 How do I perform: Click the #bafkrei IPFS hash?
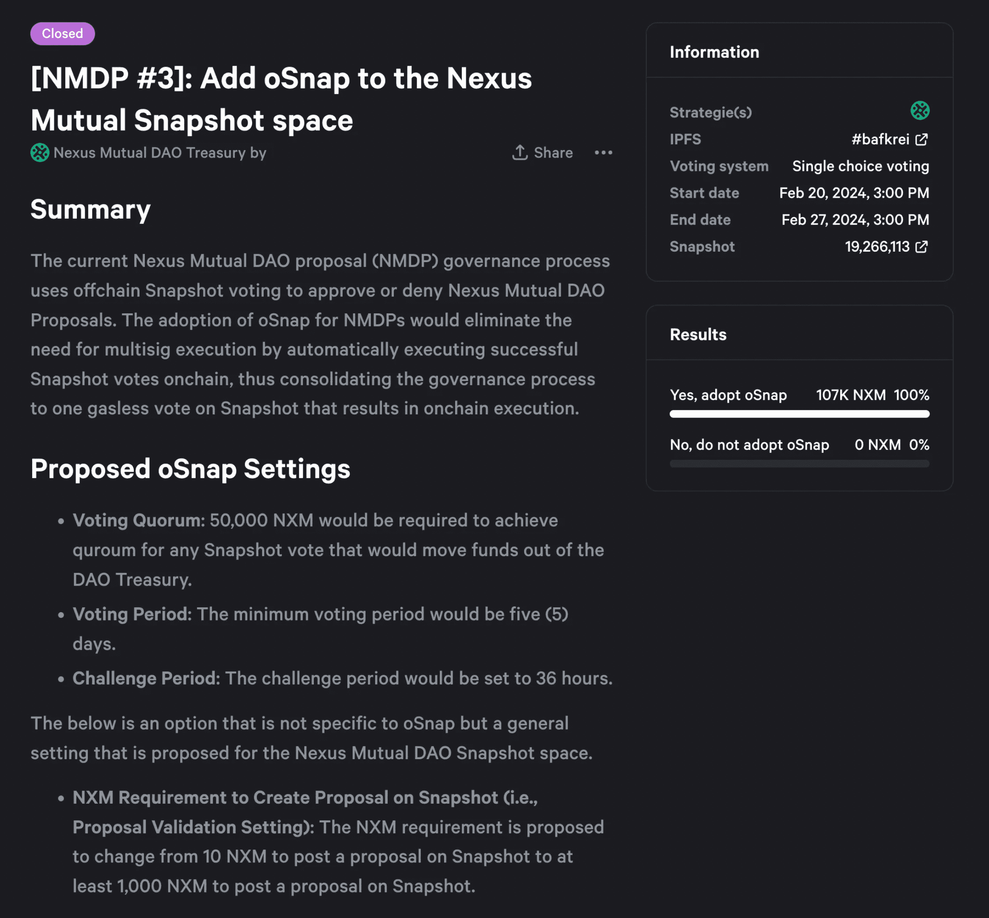click(880, 139)
